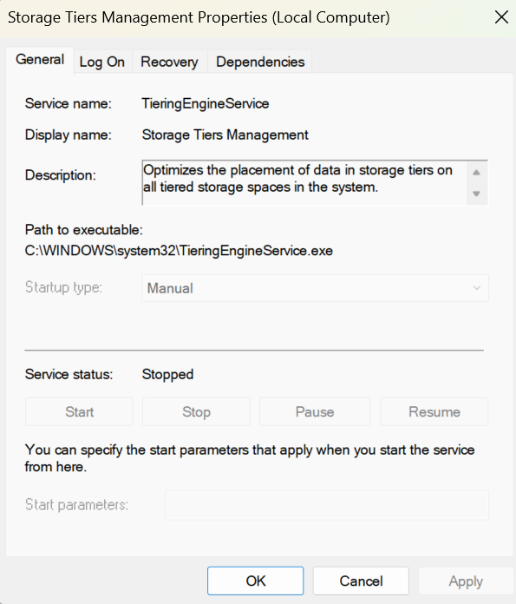Open the Recovery tab
This screenshot has width=516, height=604.
(x=169, y=62)
